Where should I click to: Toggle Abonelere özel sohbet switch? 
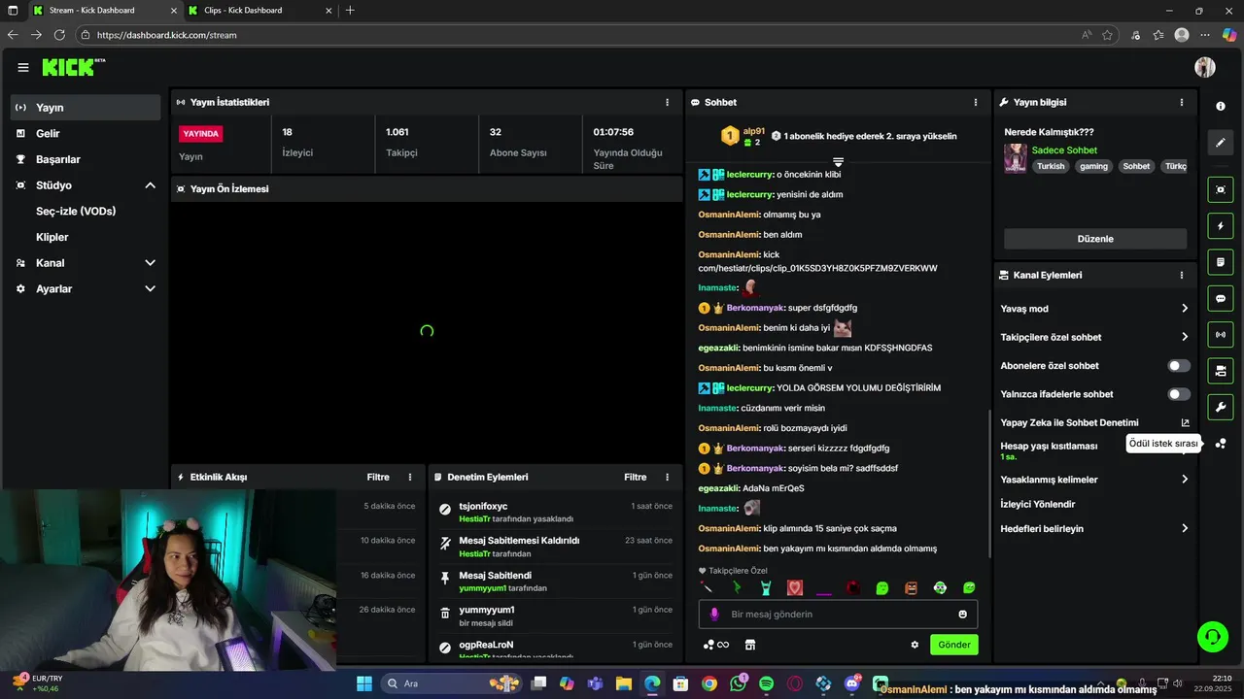point(1179,366)
